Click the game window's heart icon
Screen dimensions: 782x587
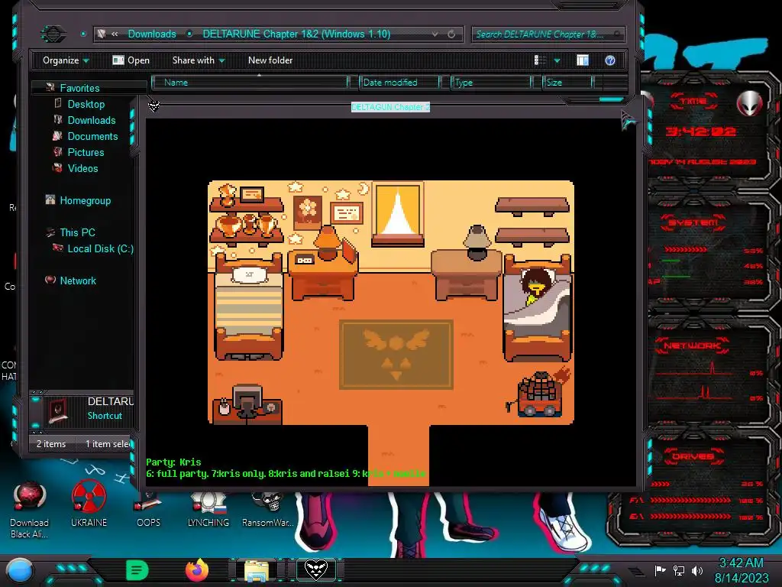click(x=153, y=105)
